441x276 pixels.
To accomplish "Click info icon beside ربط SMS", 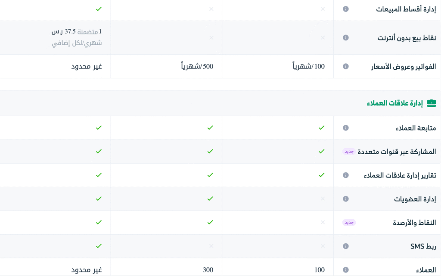I will pyautogui.click(x=345, y=246).
